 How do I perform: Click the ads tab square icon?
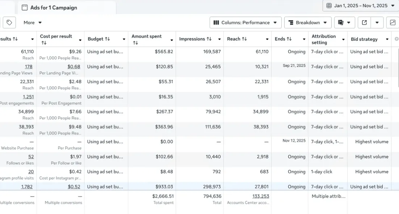[25, 8]
